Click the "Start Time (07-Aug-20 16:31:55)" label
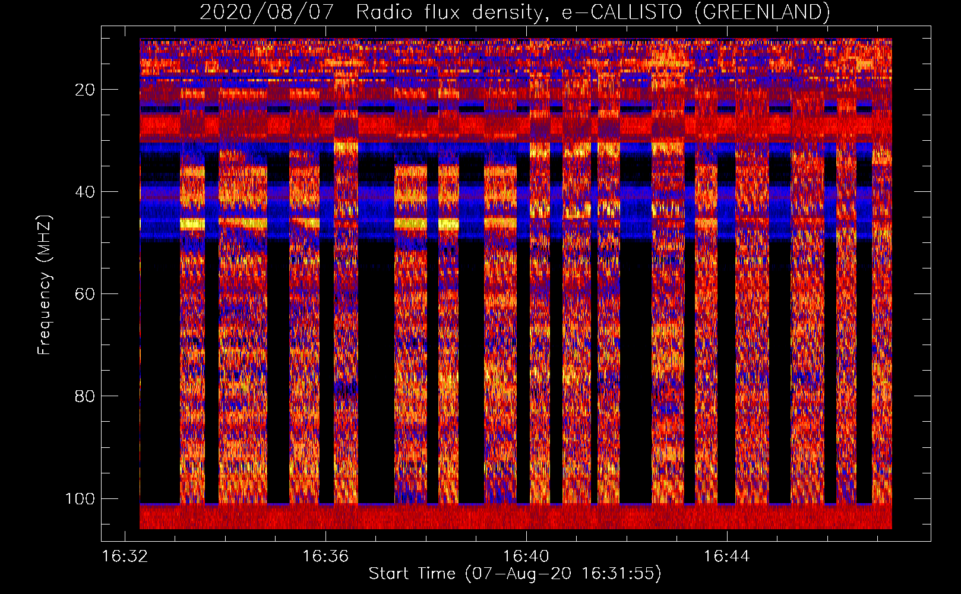Viewport: 961px width, 594px height. tap(514, 574)
